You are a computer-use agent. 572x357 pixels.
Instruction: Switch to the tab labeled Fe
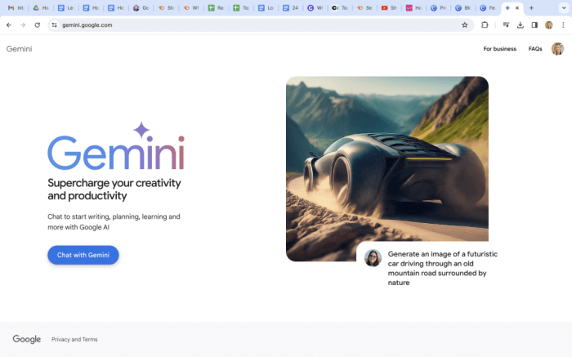[x=488, y=7]
